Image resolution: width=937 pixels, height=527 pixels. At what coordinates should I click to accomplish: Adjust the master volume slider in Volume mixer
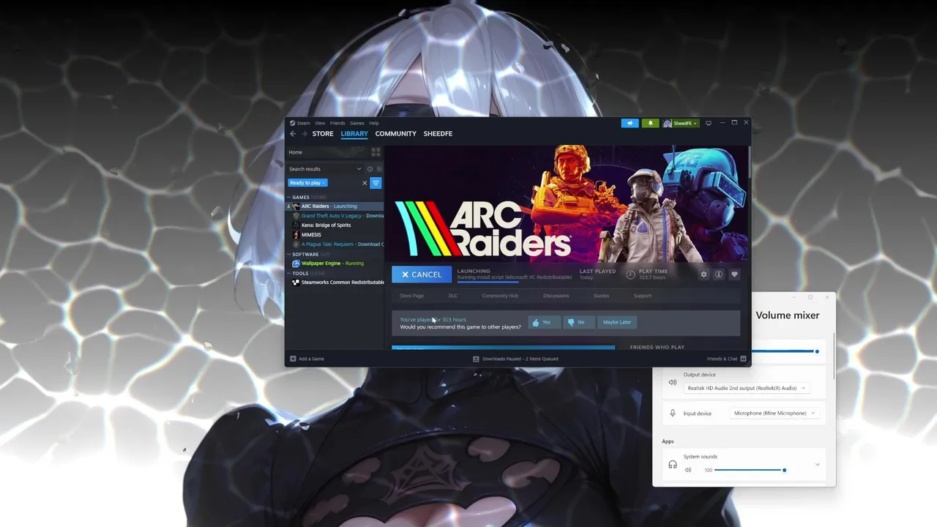point(784,351)
